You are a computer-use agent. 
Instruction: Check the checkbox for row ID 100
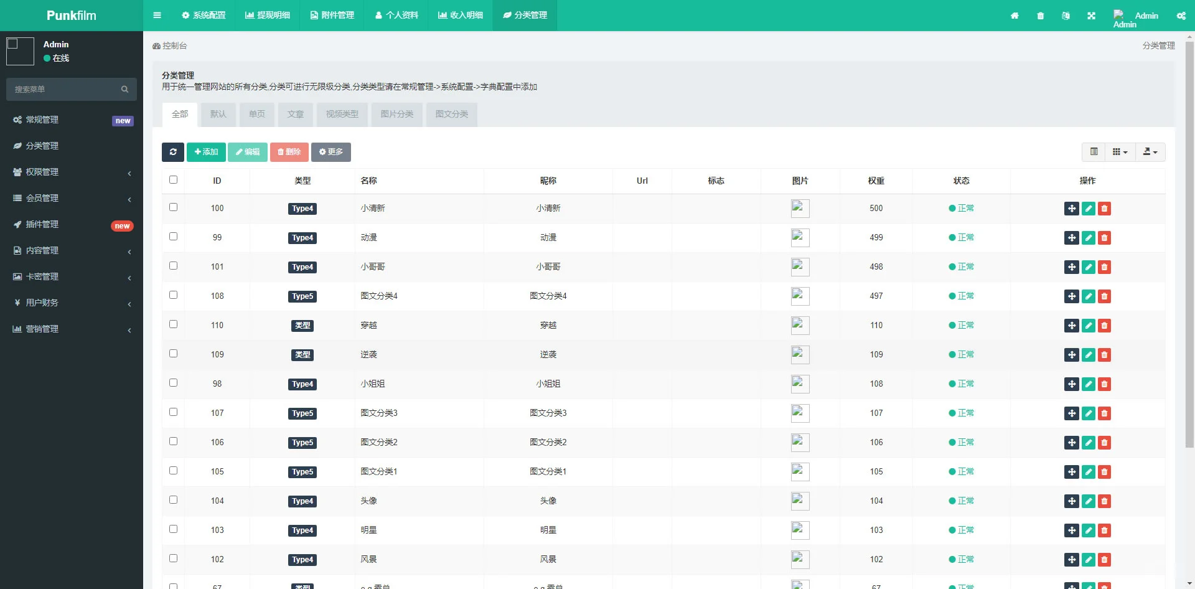coord(173,207)
